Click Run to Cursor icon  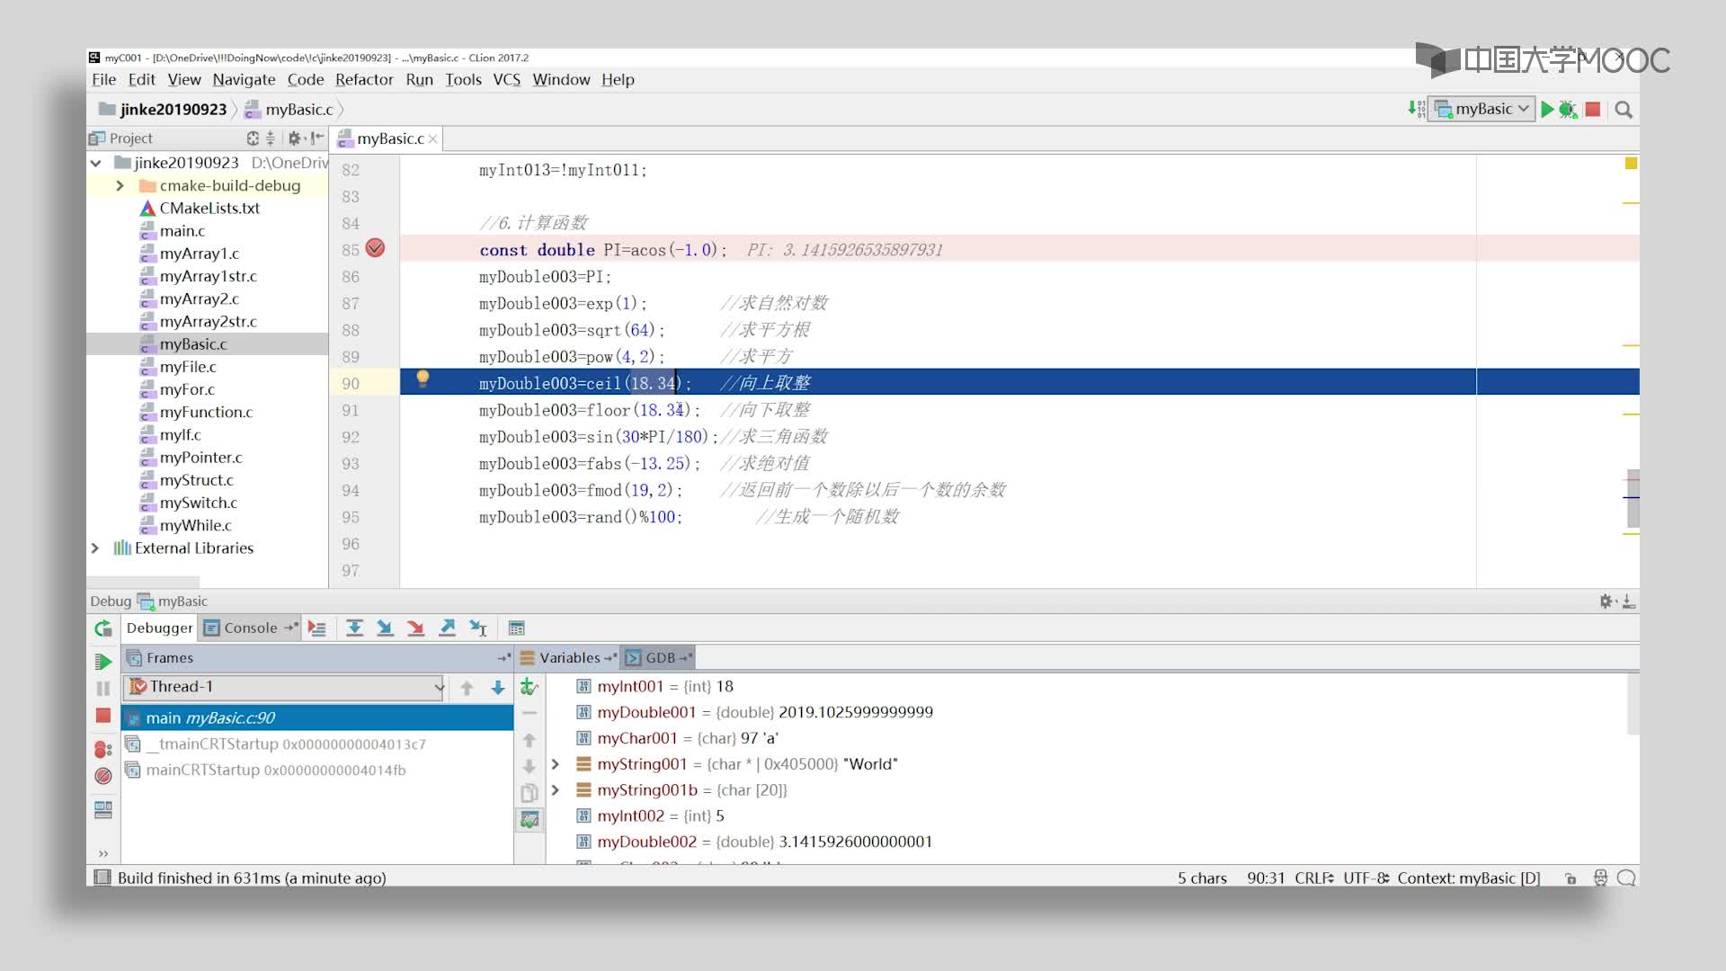pos(478,628)
